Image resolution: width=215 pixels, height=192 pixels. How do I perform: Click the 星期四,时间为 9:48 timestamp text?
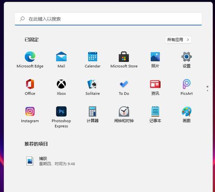coord(57,164)
